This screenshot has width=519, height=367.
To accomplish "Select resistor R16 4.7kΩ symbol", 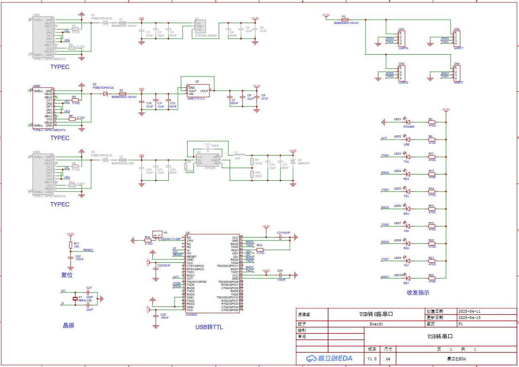I will [x=148, y=240].
